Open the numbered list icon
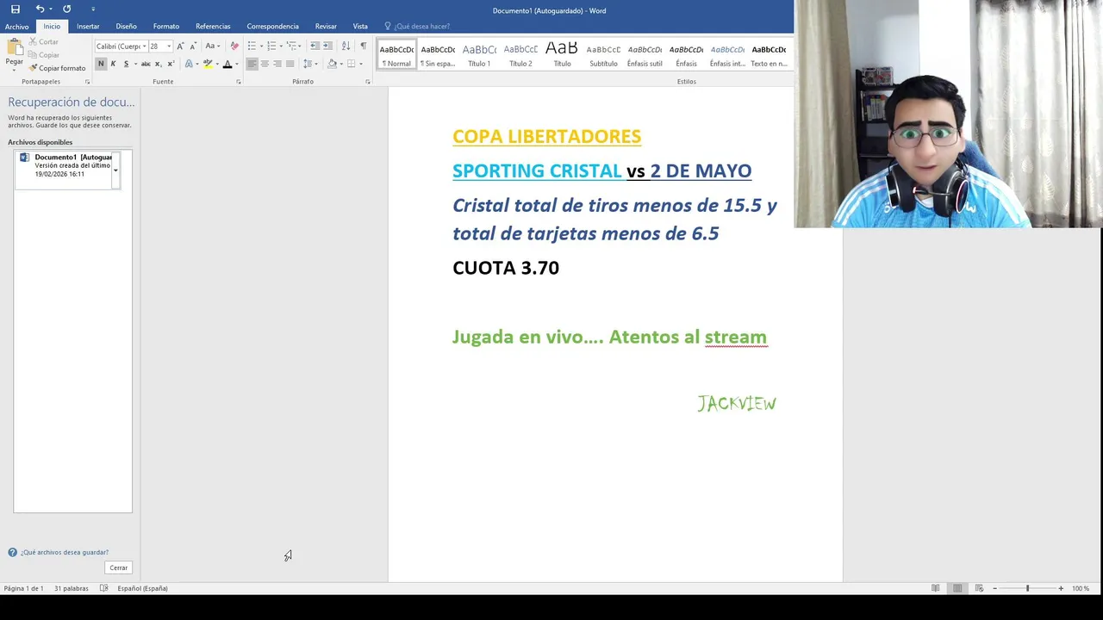This screenshot has width=1103, height=620. coord(271,46)
